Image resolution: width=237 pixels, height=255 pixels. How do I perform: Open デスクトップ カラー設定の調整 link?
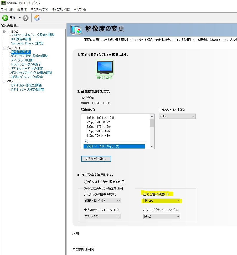(29, 56)
